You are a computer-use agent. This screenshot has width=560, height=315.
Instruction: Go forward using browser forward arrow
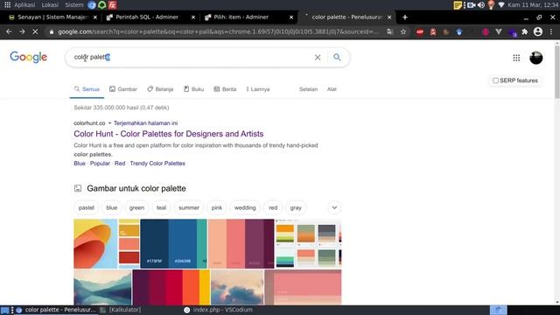click(22, 31)
